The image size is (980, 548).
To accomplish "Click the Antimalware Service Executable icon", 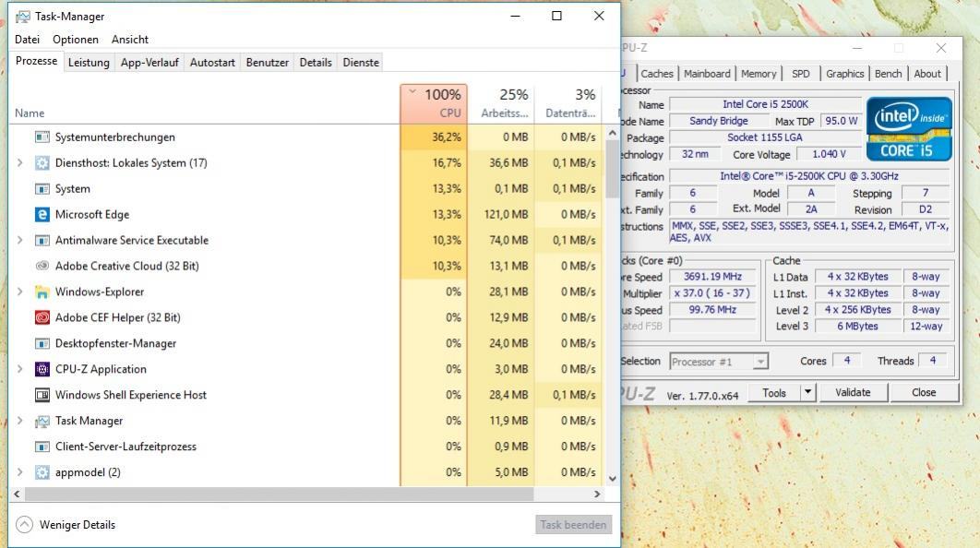I will coord(42,241).
